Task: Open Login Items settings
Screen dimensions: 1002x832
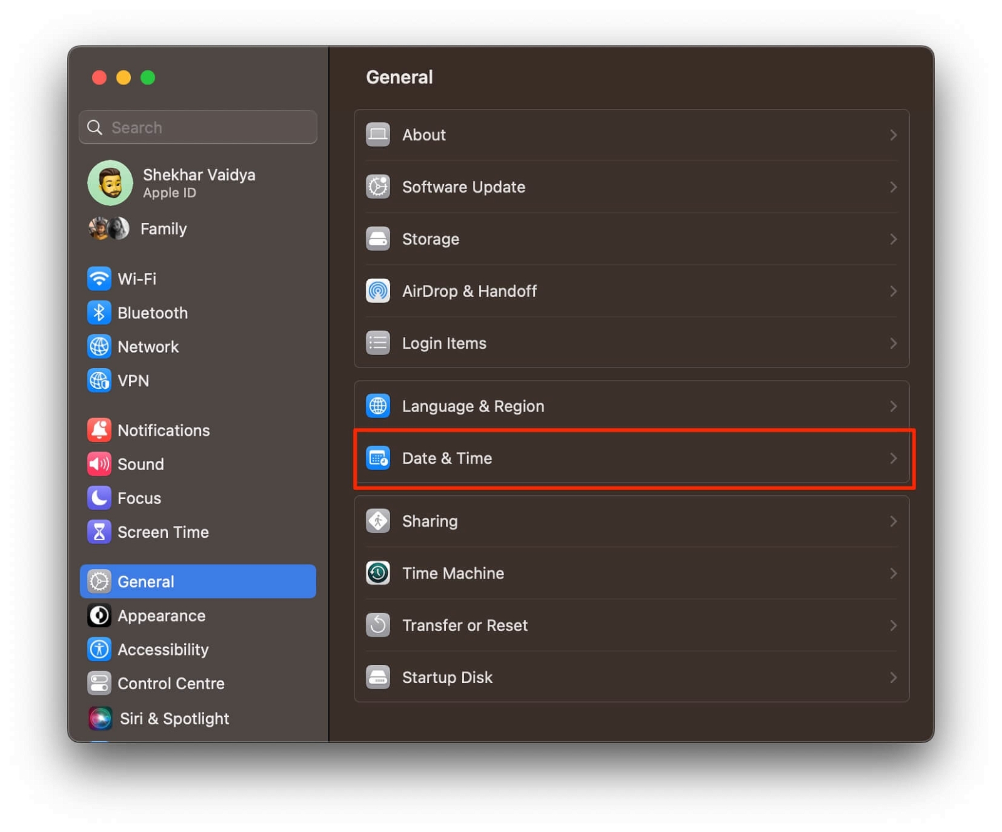Action: point(443,343)
